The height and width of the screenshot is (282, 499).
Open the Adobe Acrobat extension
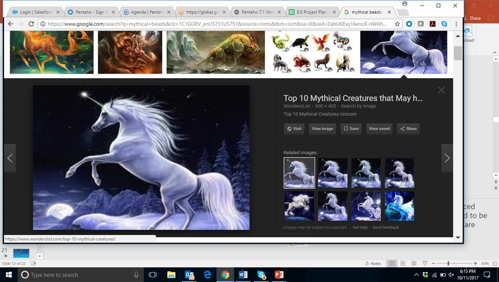pyautogui.click(x=433, y=24)
